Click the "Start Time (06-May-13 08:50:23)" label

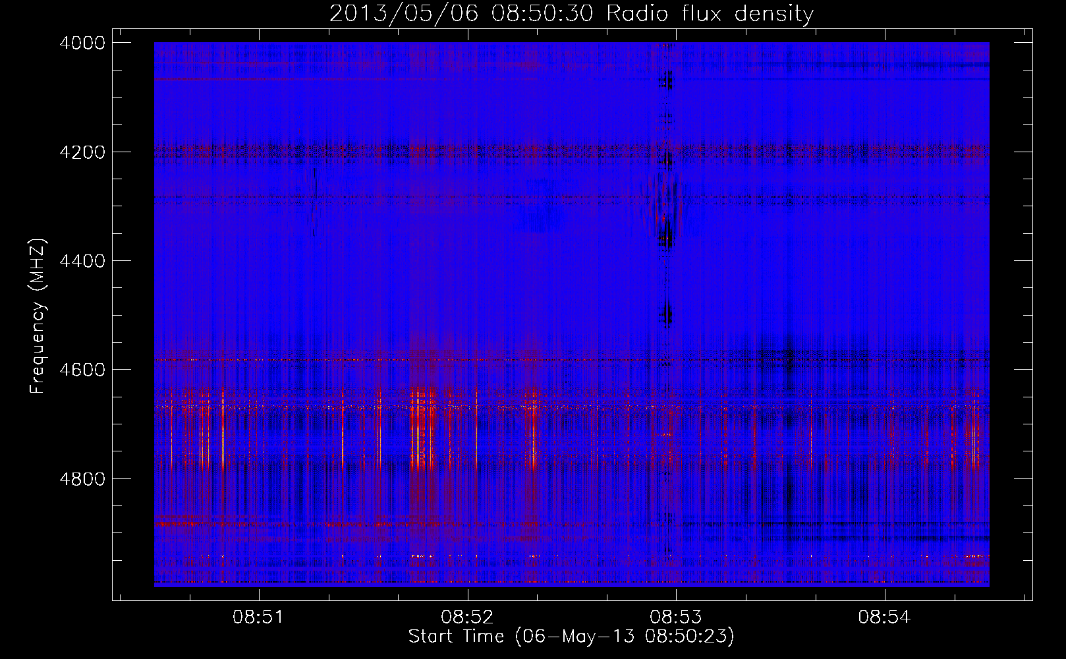pyautogui.click(x=571, y=636)
